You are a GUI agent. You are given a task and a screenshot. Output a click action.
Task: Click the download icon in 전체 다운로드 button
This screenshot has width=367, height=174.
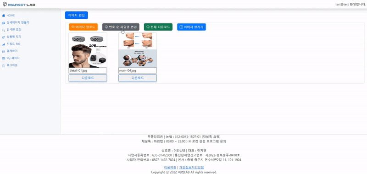point(148,27)
